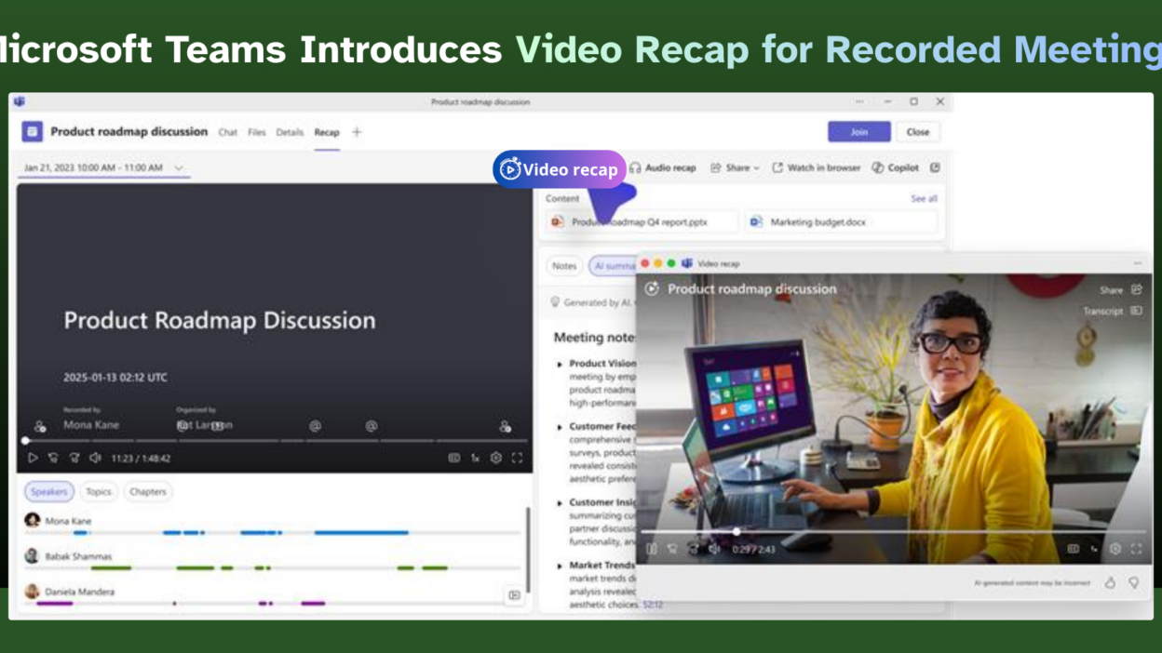Image resolution: width=1162 pixels, height=653 pixels.
Task: Add a new tab with the plus icon
Action: point(357,132)
